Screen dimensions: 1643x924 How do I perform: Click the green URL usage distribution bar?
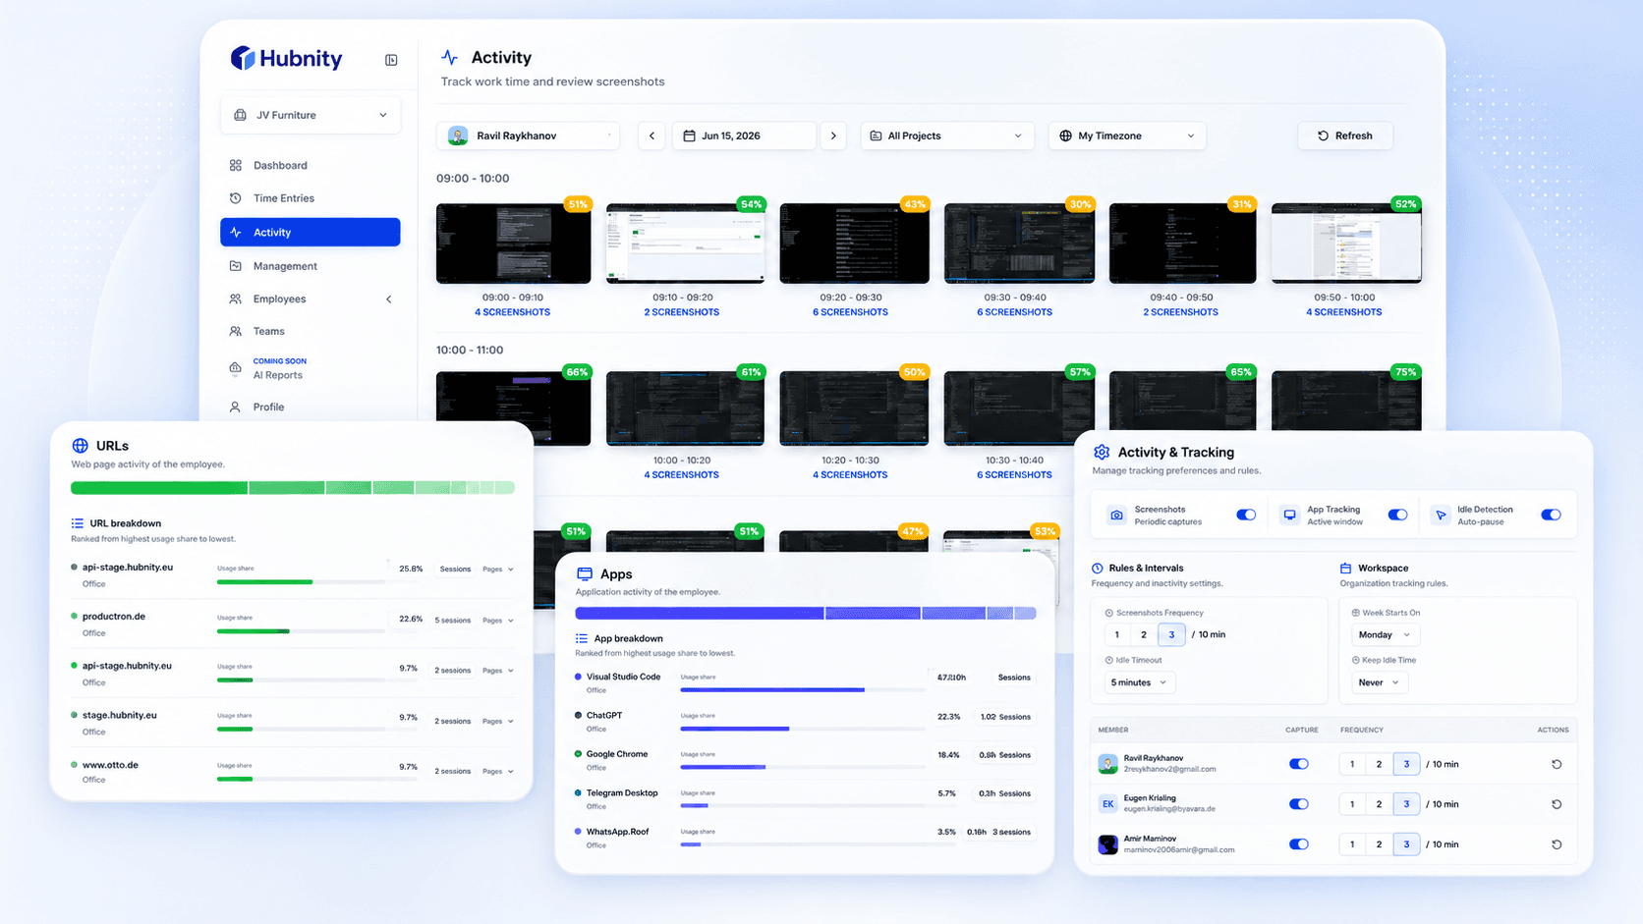pos(293,488)
